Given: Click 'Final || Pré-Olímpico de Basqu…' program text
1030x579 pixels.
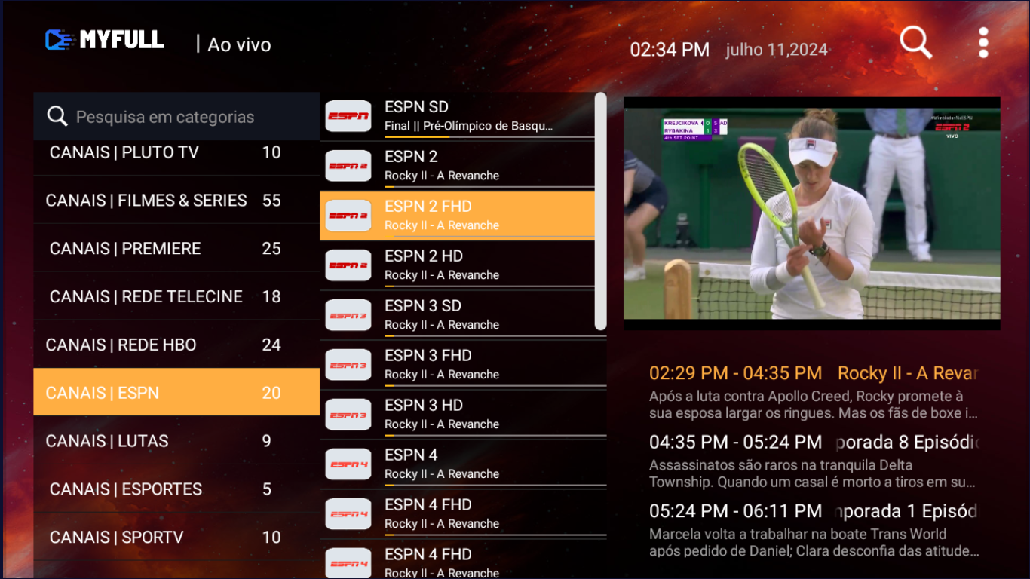Looking at the screenshot, I should pos(469,126).
